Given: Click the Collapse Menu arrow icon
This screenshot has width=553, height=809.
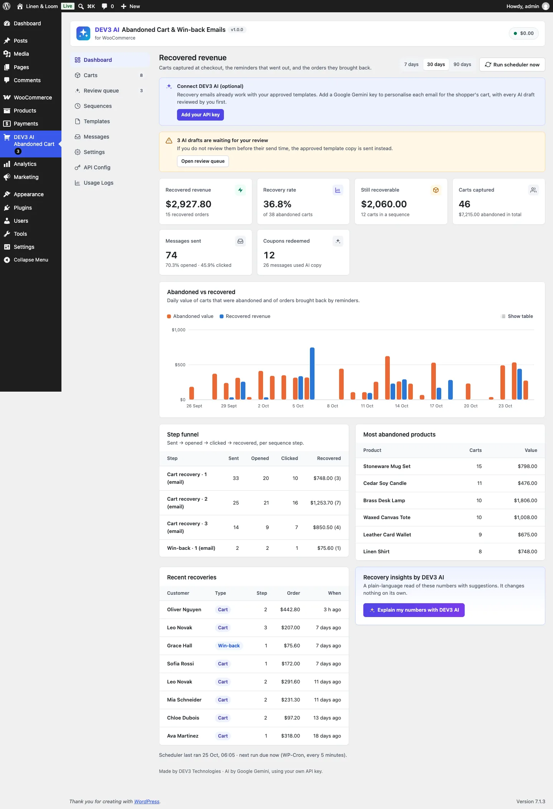Looking at the screenshot, I should [7, 260].
